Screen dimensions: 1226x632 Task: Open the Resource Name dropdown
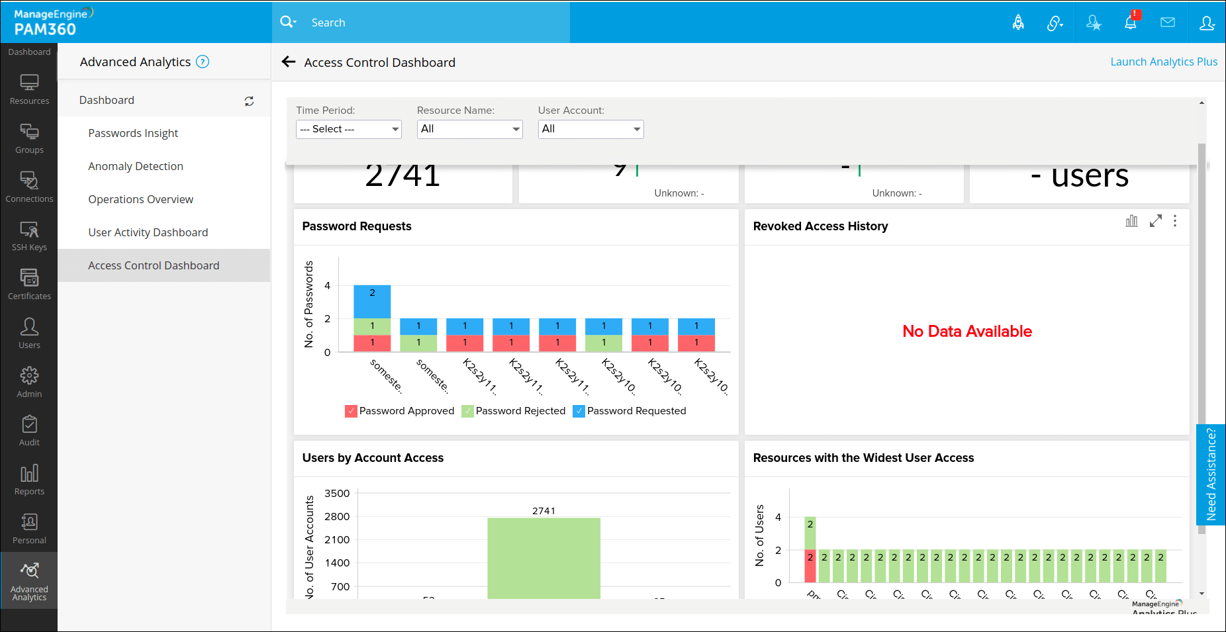point(469,129)
